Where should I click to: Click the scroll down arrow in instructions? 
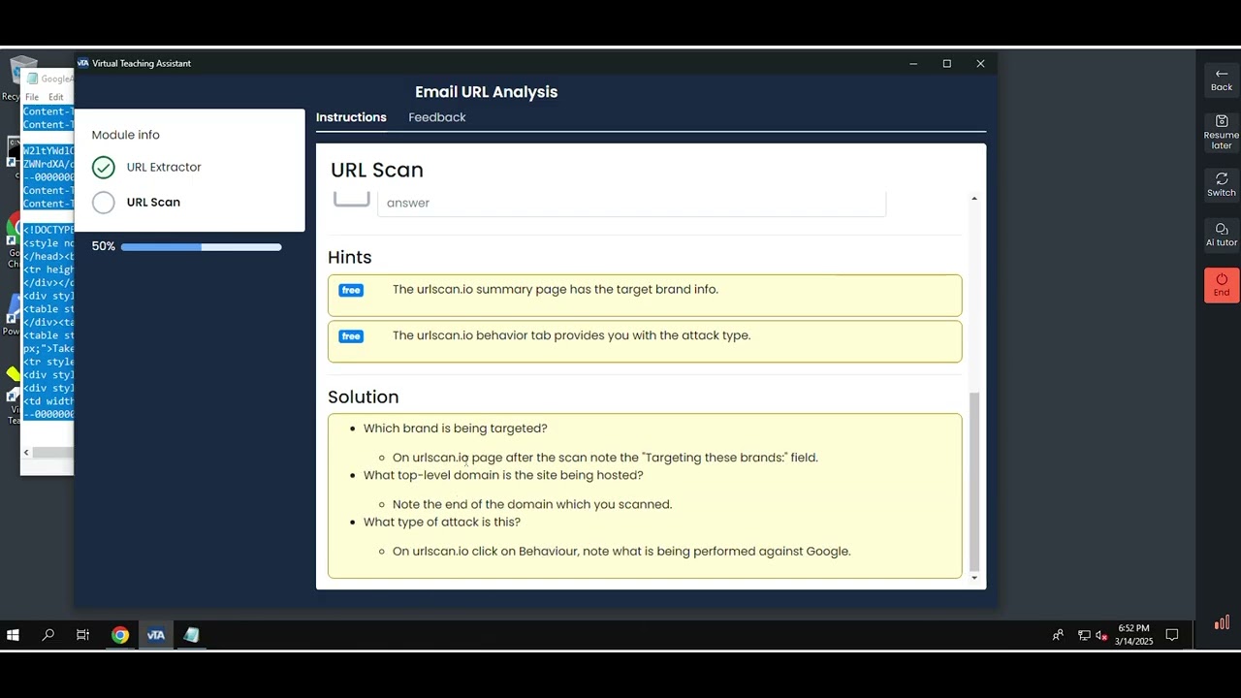point(974,578)
